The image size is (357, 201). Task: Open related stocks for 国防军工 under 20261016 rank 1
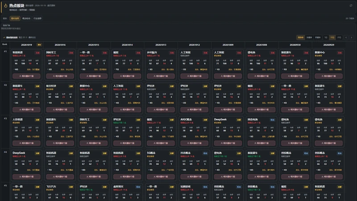[60, 76]
